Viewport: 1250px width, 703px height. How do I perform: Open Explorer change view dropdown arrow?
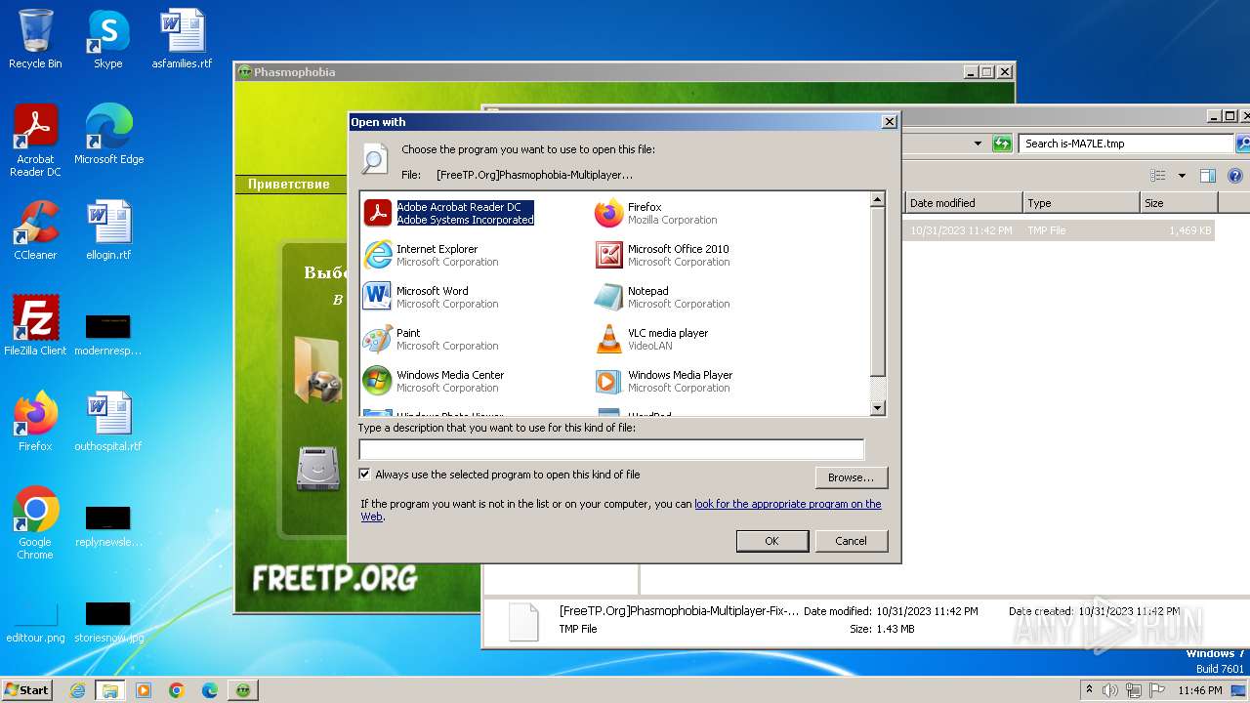point(1182,176)
